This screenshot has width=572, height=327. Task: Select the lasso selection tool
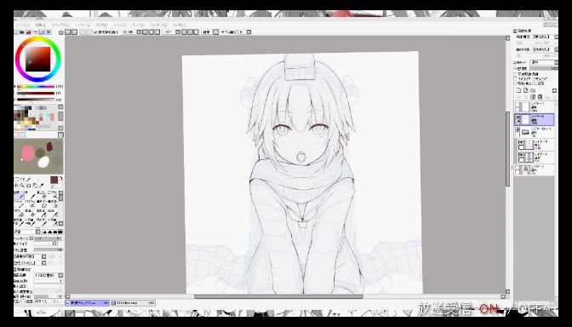coord(23,179)
